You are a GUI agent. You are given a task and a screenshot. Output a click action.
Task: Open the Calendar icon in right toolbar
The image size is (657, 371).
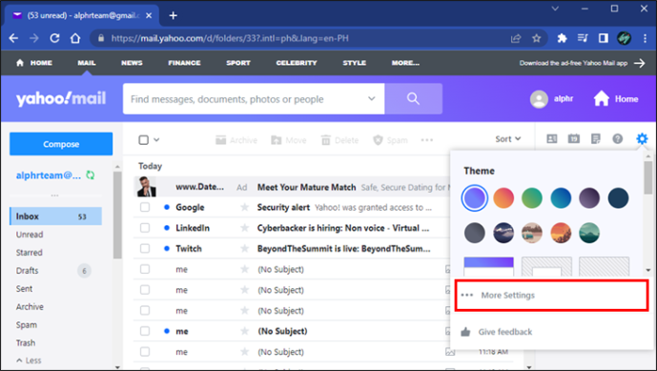(574, 138)
